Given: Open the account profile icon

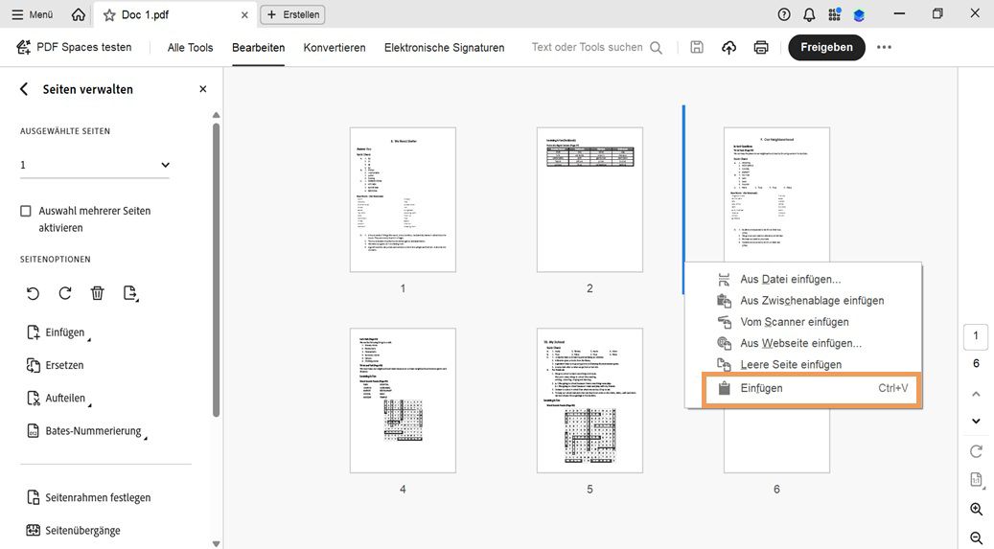Looking at the screenshot, I should click(x=859, y=14).
